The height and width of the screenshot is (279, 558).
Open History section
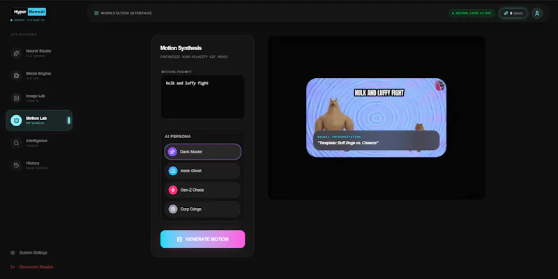(39, 165)
